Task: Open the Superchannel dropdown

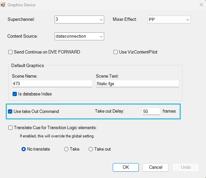Action: tap(79, 19)
